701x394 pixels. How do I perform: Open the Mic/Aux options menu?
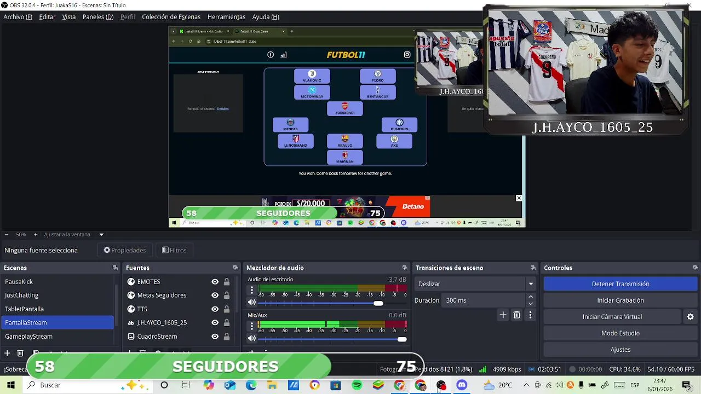252,326
